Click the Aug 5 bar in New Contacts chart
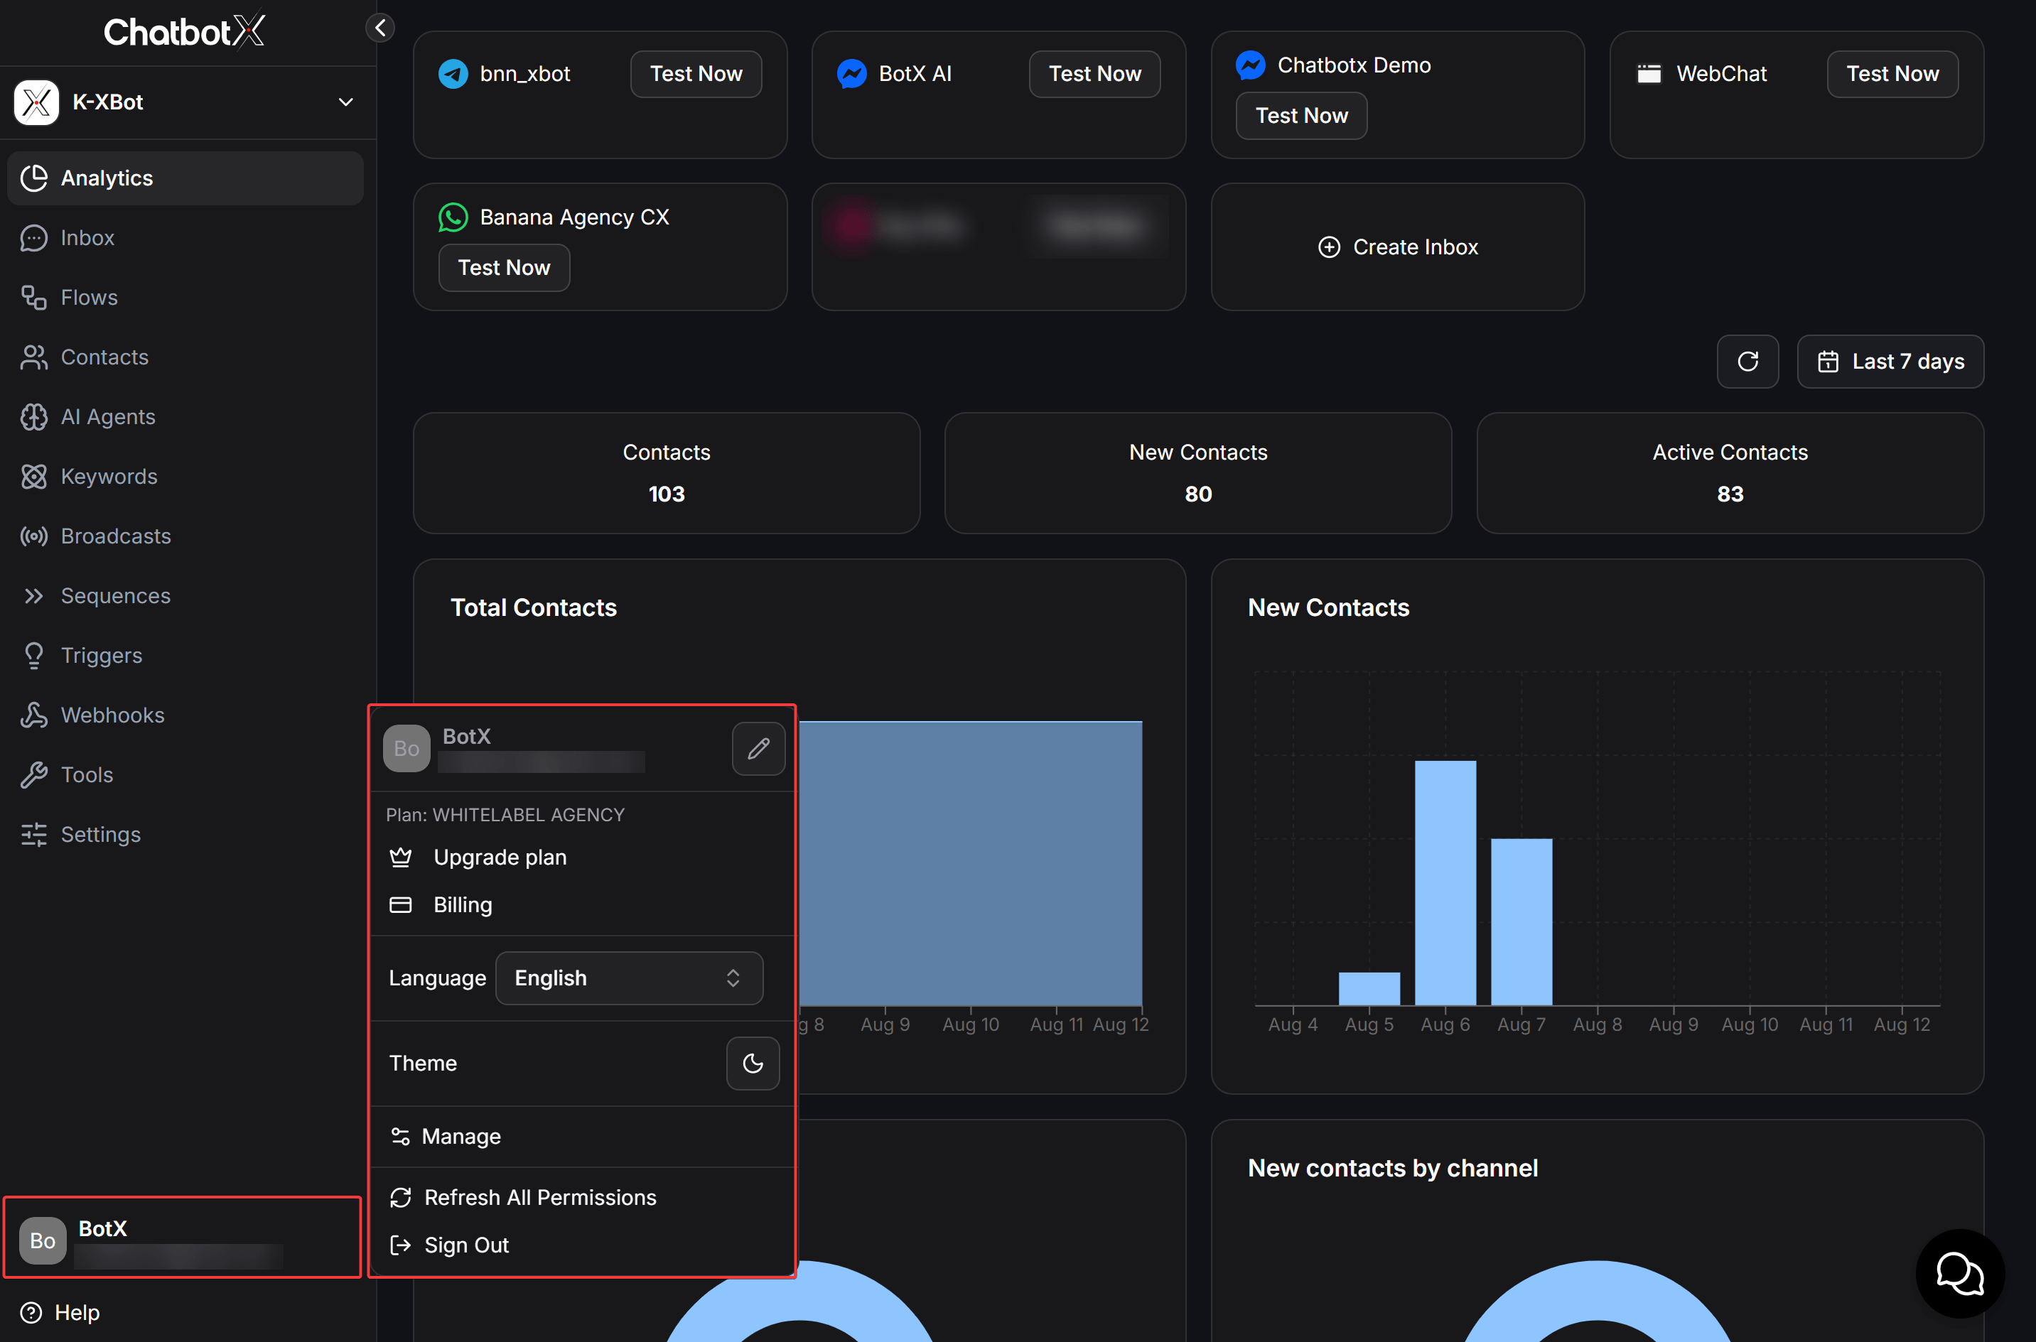 point(1369,988)
